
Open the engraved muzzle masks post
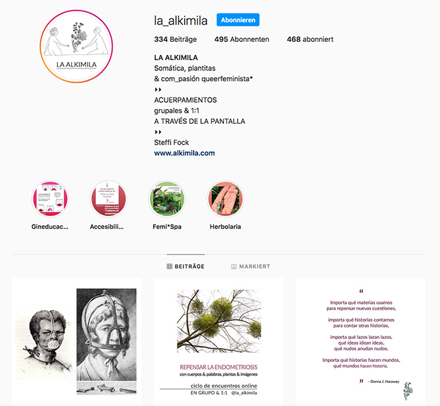76,342
